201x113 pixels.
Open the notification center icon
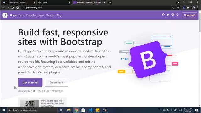click(197, 110)
